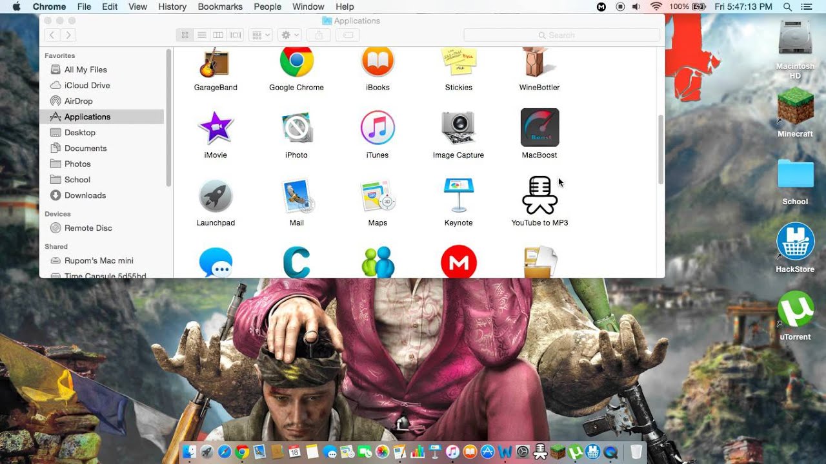The height and width of the screenshot is (464, 826).
Task: Open the volume control menu
Action: (637, 6)
